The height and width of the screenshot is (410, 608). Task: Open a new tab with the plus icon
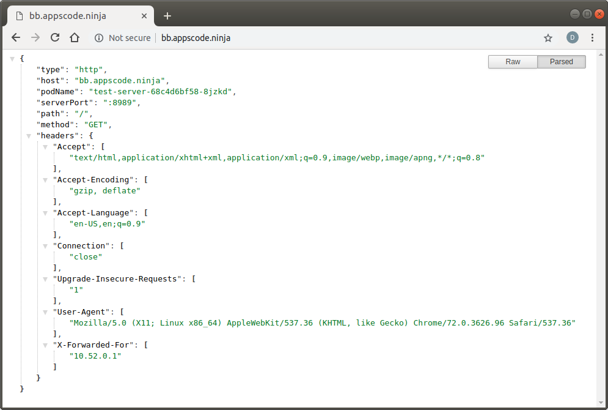[167, 16]
